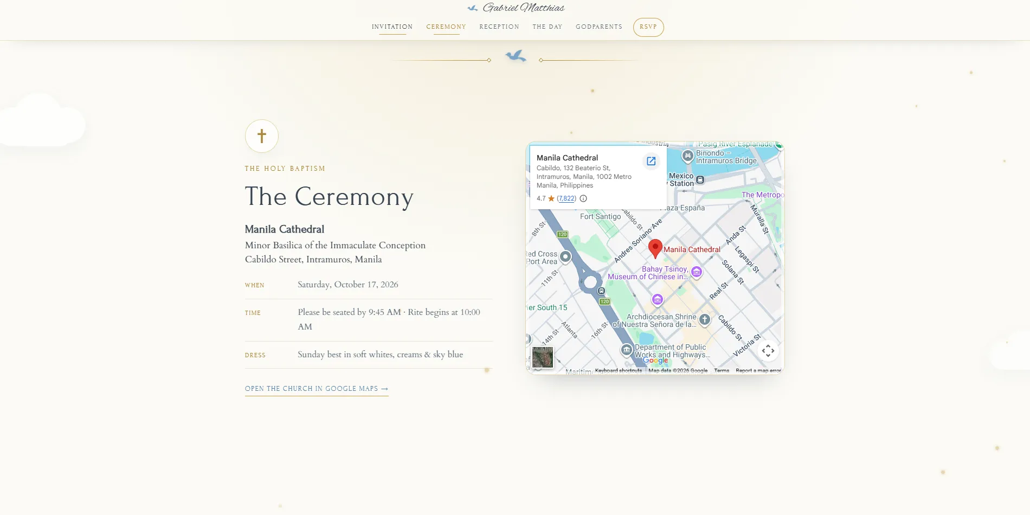This screenshot has height=515, width=1030.
Task: Toggle fullscreen map view button
Action: (x=768, y=351)
